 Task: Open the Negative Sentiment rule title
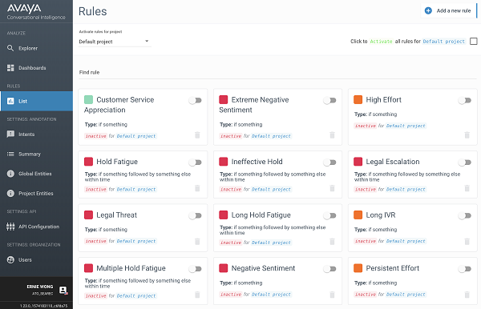263,268
